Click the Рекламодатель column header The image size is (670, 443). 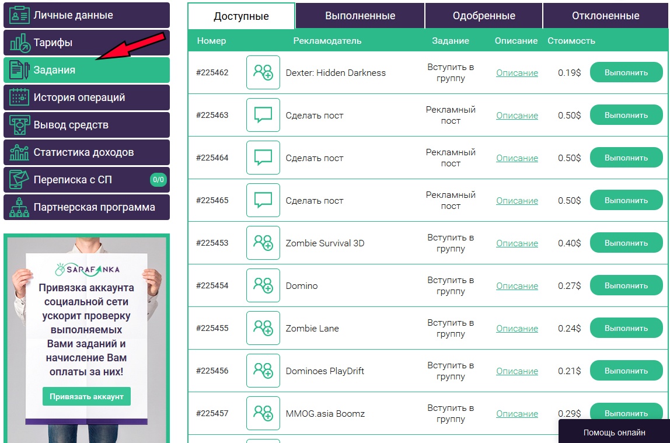click(327, 41)
